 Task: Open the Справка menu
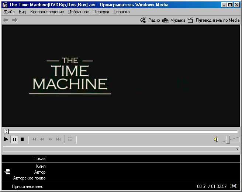click(122, 12)
